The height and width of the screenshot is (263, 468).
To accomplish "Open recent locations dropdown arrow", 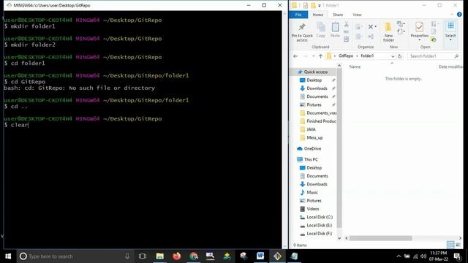I will 314,56.
